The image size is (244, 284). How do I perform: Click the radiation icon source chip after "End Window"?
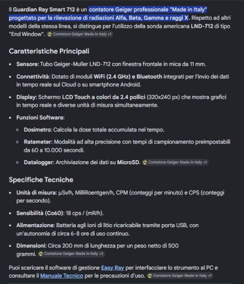[x=80, y=34]
